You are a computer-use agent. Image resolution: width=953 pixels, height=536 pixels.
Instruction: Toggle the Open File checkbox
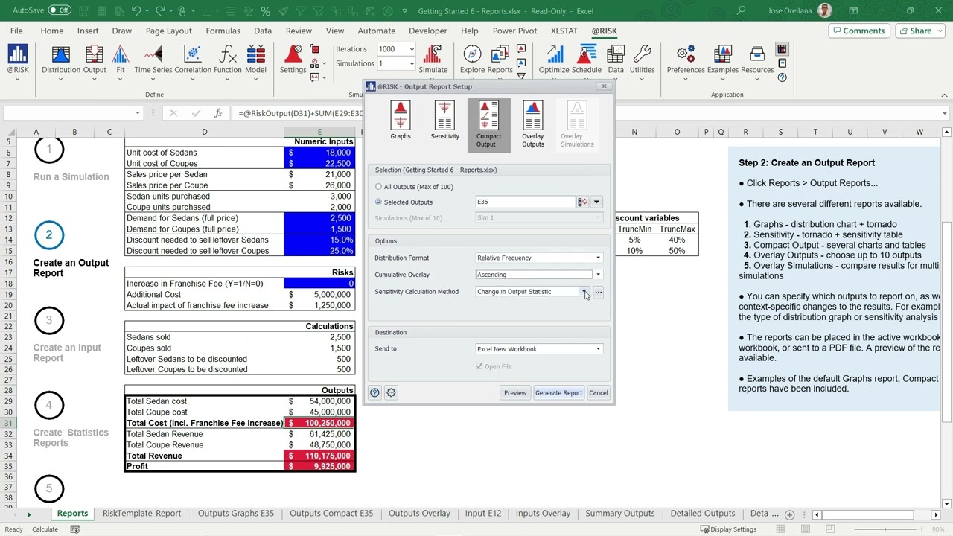pyautogui.click(x=479, y=366)
